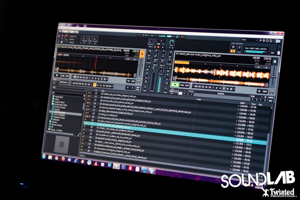Toggle SYNC on deck B
This screenshot has width=300, height=200.
pyautogui.click(x=178, y=62)
